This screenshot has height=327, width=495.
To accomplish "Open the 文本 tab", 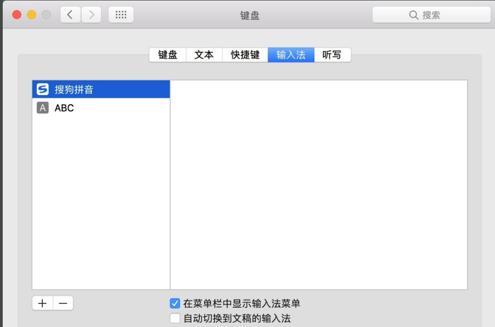I will pyautogui.click(x=204, y=54).
